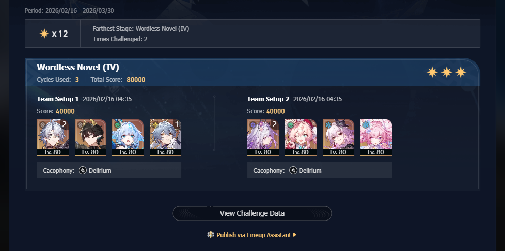Select blue-haired third character in Team Setup 1
This screenshot has width=505, height=251.
click(128, 138)
